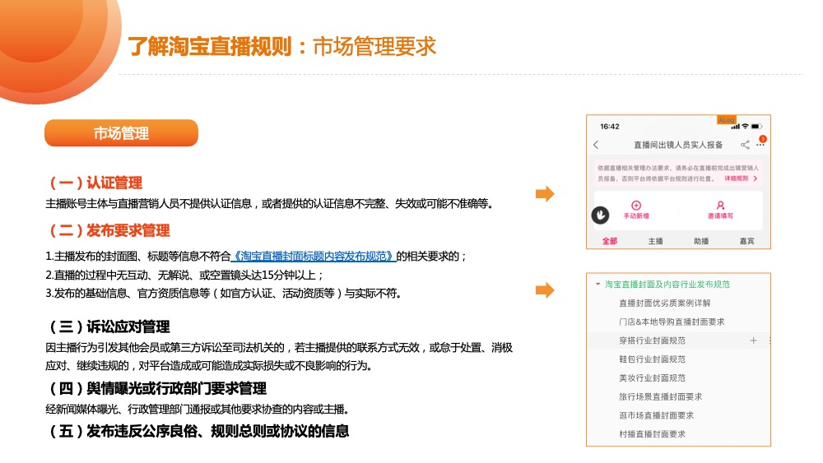
Task: Click the 16:42 time in phone status bar
Action: [x=609, y=127]
